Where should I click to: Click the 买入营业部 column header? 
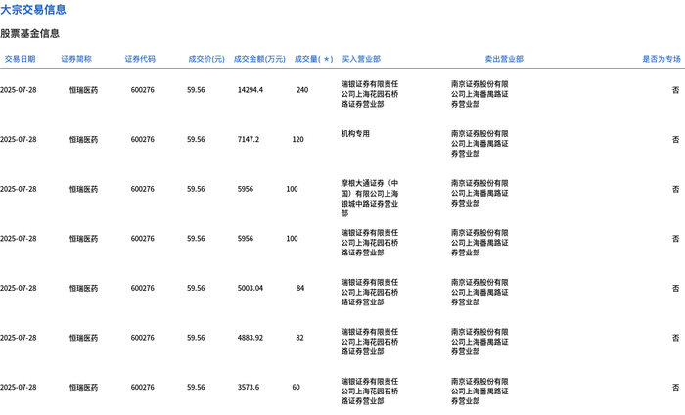[361, 59]
